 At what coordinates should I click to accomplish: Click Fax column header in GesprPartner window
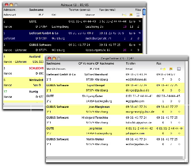[159, 64]
